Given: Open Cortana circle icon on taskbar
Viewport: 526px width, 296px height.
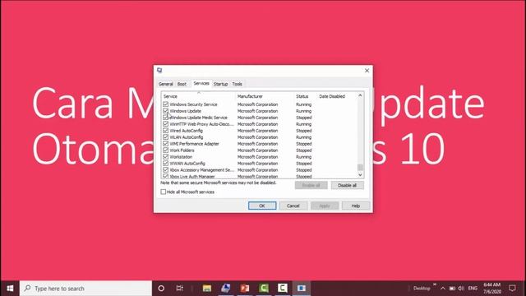Looking at the screenshot, I should coord(161,289).
